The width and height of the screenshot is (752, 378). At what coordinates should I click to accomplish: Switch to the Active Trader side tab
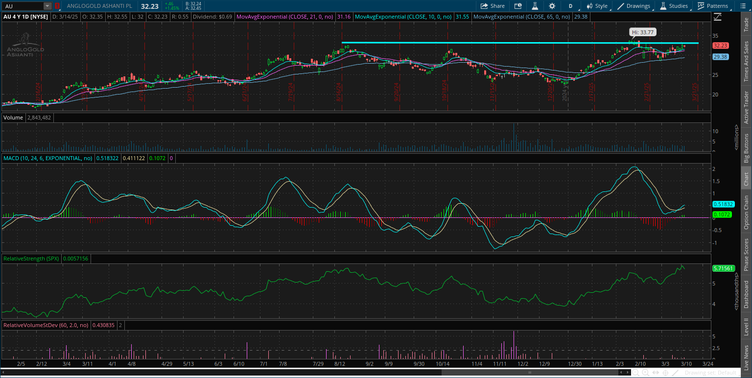(746, 107)
